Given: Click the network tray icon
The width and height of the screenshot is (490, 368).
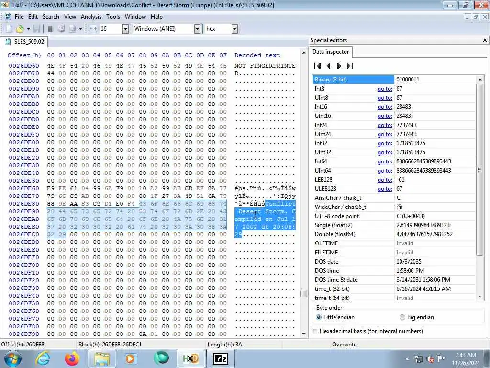Looking at the screenshot, I should click(x=418, y=359).
